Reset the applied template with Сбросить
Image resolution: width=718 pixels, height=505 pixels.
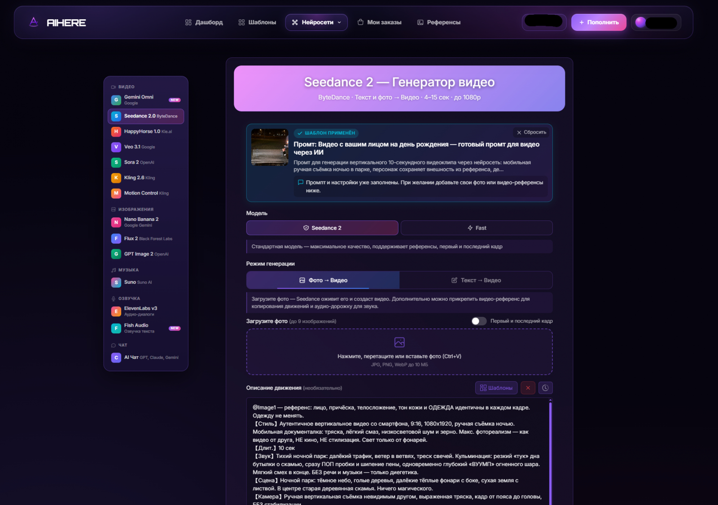[531, 133]
